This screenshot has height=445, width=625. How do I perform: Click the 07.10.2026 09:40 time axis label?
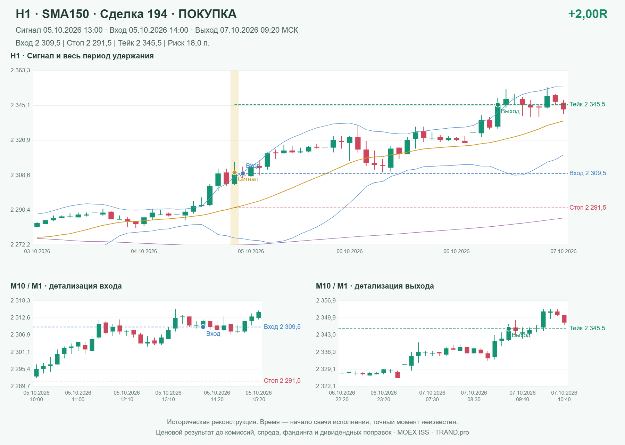[x=523, y=396]
